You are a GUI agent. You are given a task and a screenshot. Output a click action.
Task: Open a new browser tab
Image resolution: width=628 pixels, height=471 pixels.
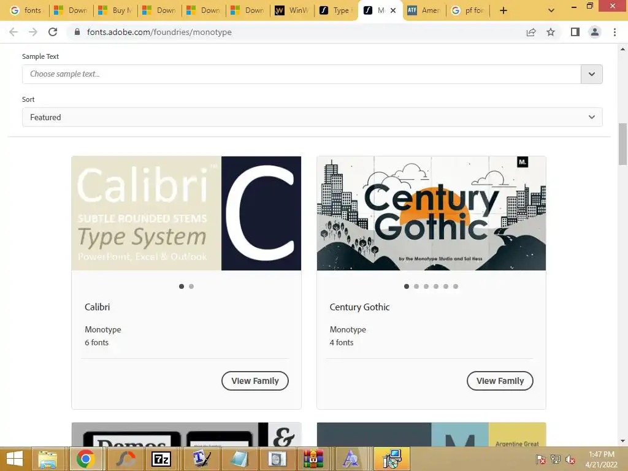click(x=504, y=10)
